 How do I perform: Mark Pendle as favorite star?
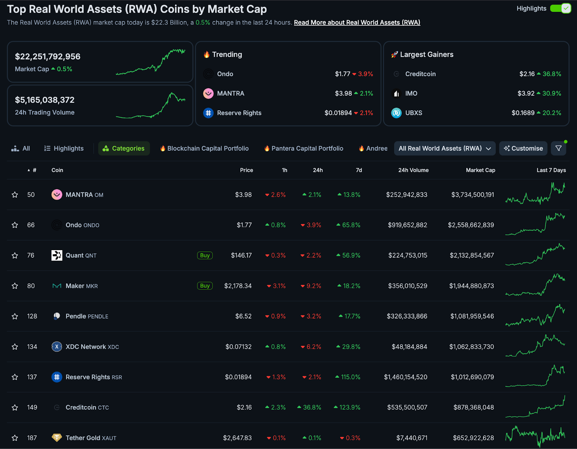[x=15, y=317]
